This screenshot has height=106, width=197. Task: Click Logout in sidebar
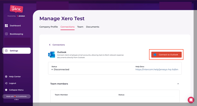(x=12, y=83)
